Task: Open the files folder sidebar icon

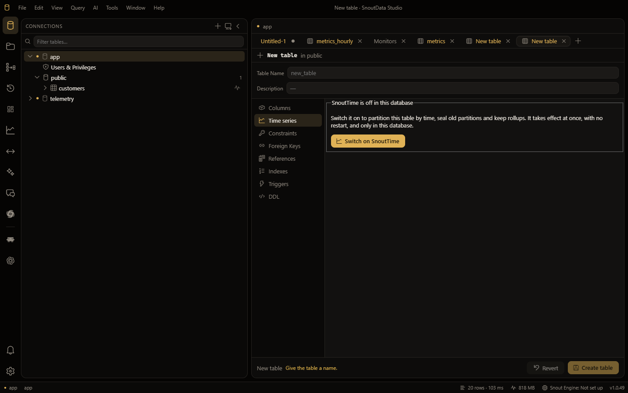Action: point(10,46)
